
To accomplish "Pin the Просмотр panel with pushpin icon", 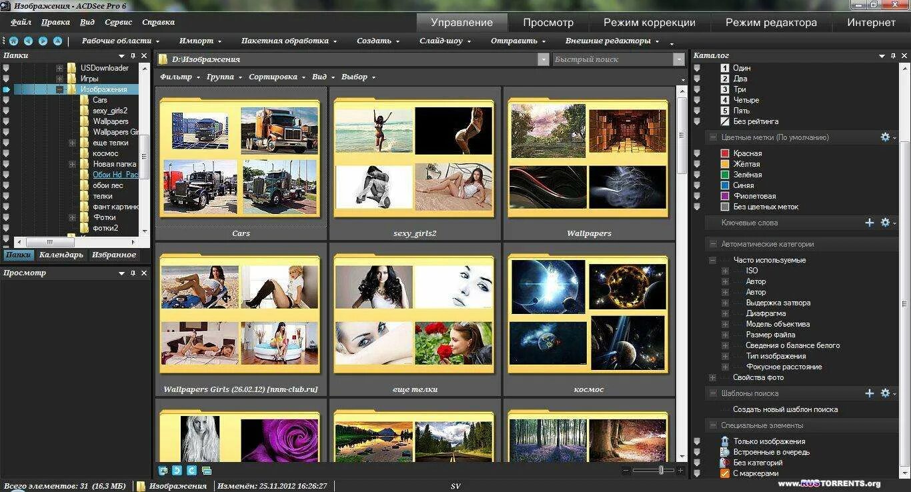I will (x=133, y=273).
